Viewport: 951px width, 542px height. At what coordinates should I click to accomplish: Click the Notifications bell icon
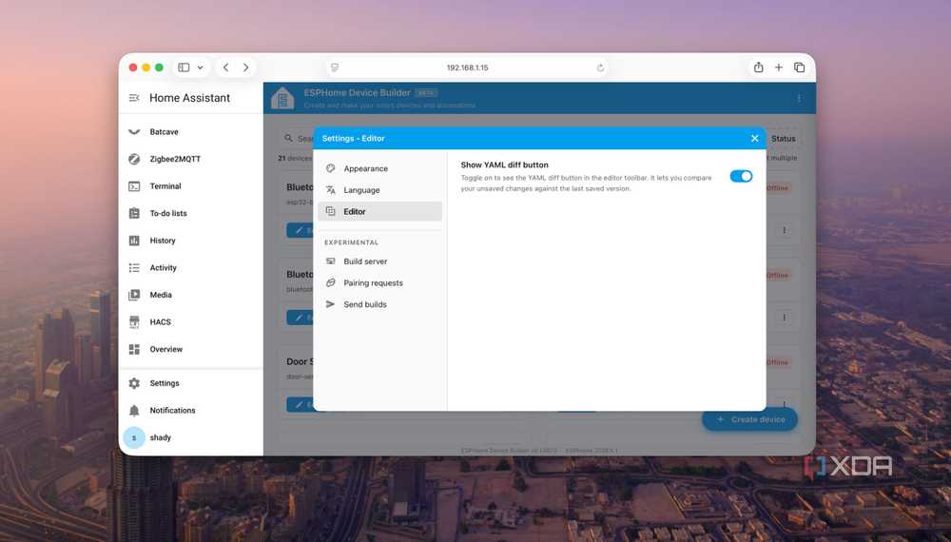(134, 411)
